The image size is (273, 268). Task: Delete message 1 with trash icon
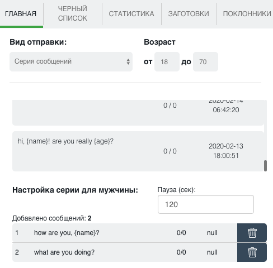(x=252, y=233)
